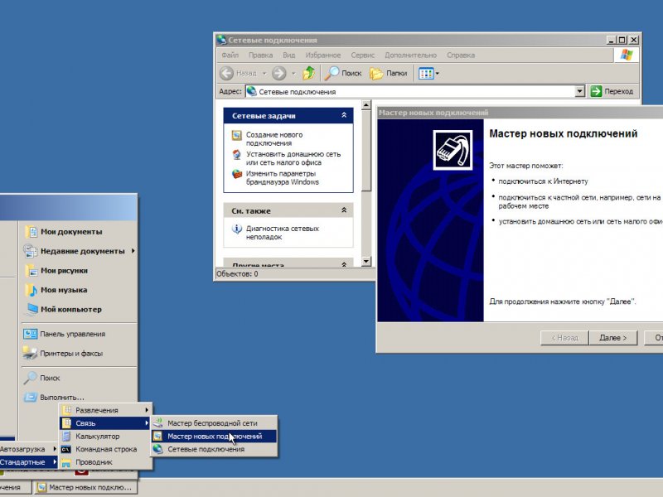Viewport: 663px width, 497px height.
Task: Open the Справка menu
Action: (x=461, y=55)
